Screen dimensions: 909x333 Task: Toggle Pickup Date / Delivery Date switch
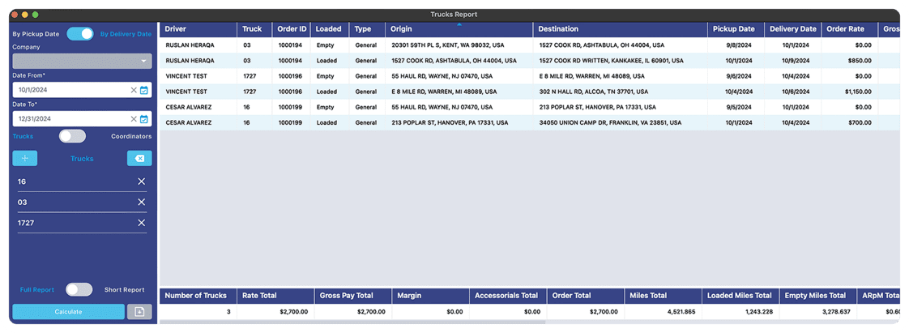click(80, 34)
